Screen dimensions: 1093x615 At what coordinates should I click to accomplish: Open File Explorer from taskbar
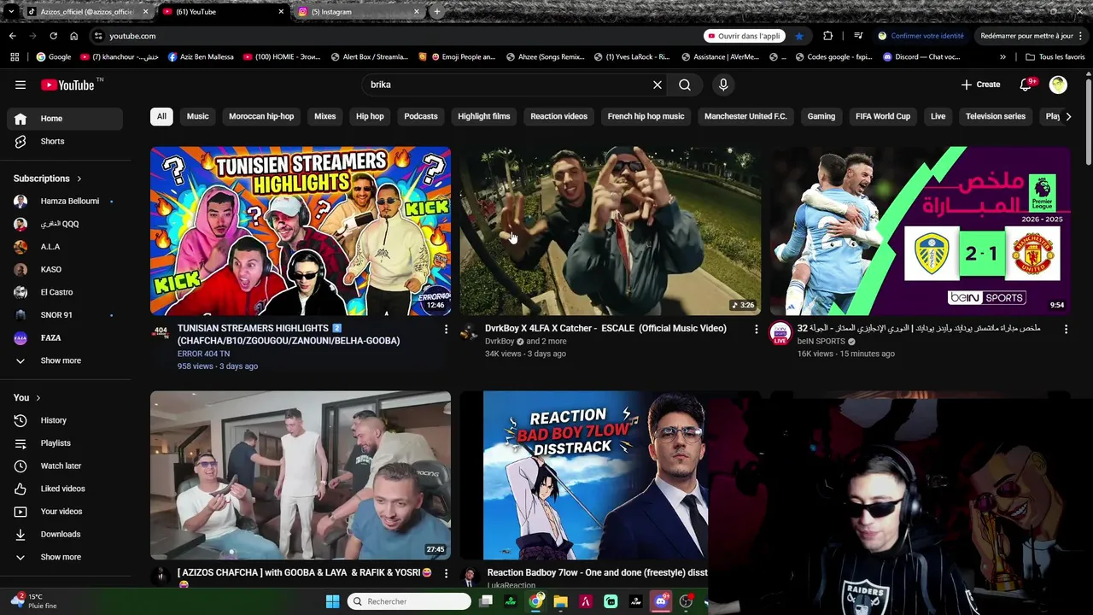(x=560, y=601)
